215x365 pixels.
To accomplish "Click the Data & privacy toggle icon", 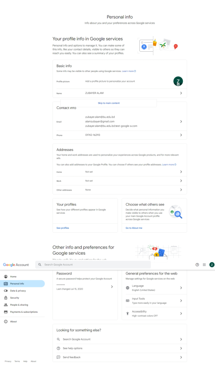I will click(x=6, y=291).
